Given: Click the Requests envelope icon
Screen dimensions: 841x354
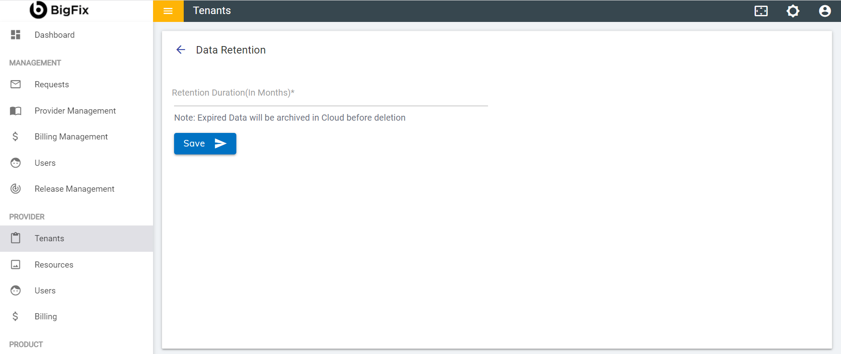Looking at the screenshot, I should coord(16,84).
